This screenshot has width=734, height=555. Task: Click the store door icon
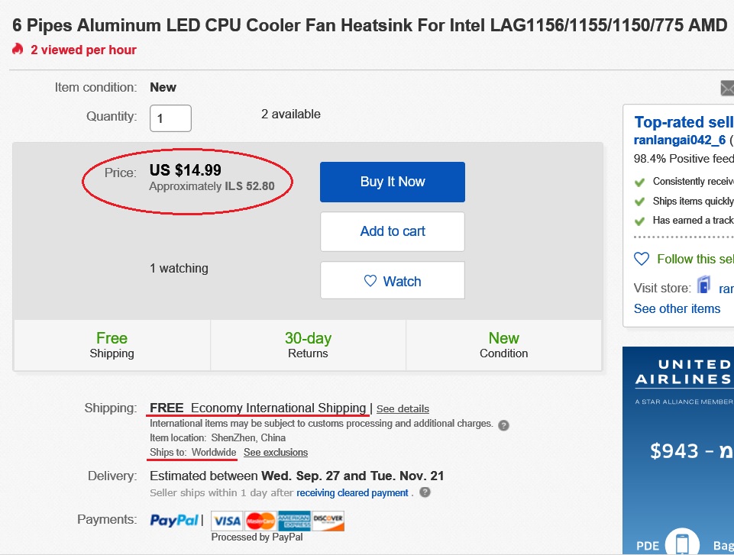(x=703, y=285)
